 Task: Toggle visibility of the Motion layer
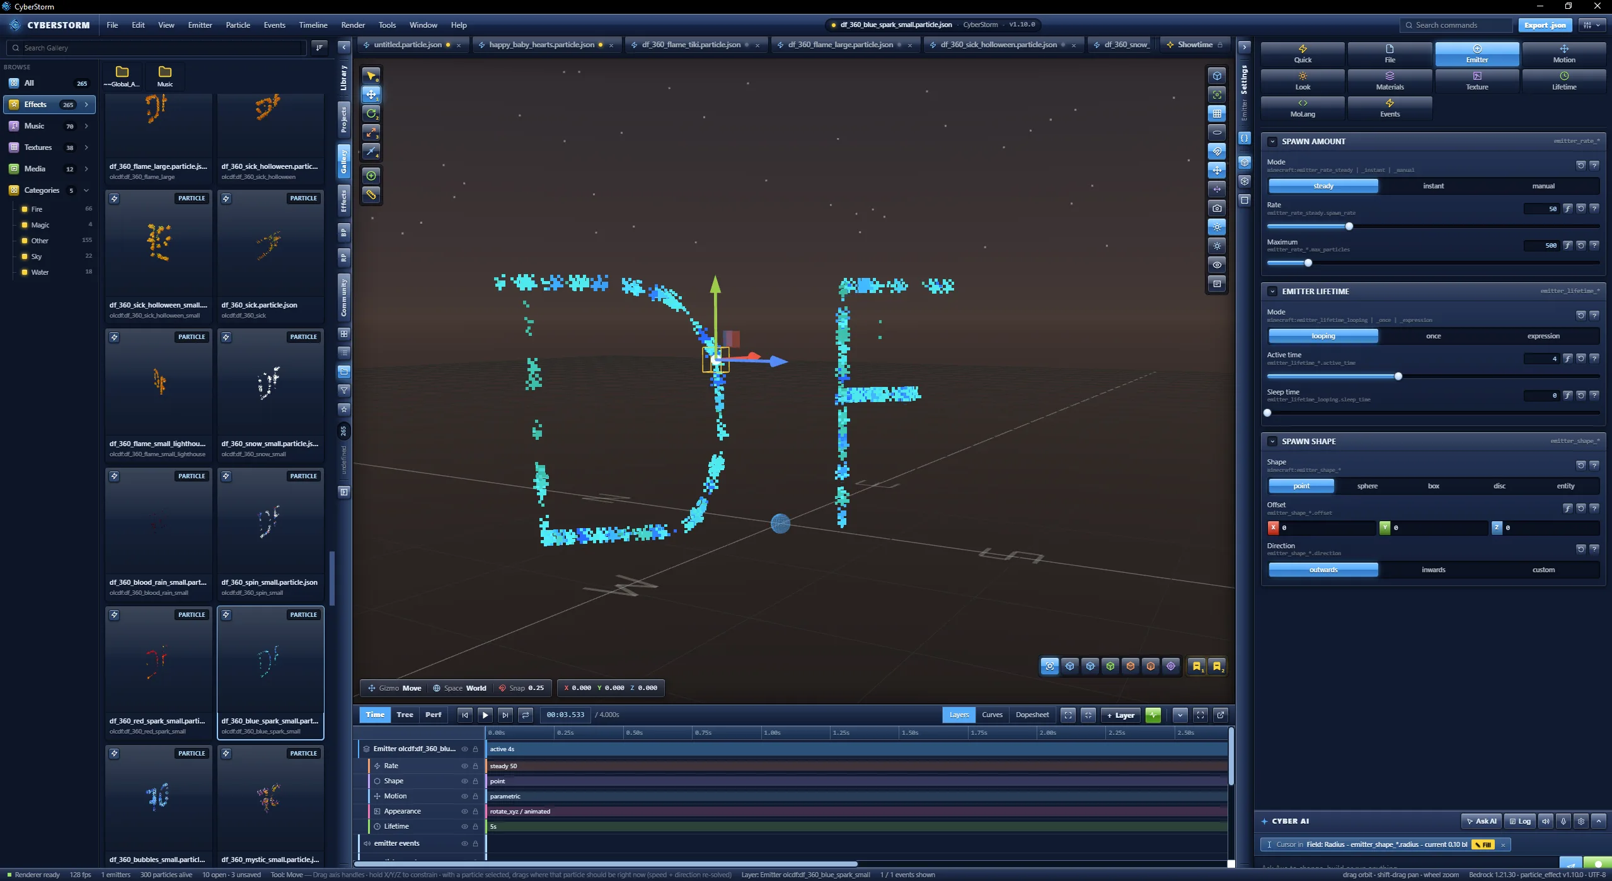pos(464,796)
